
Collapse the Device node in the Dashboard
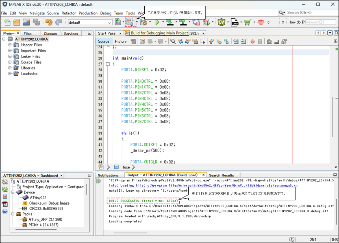(13, 192)
